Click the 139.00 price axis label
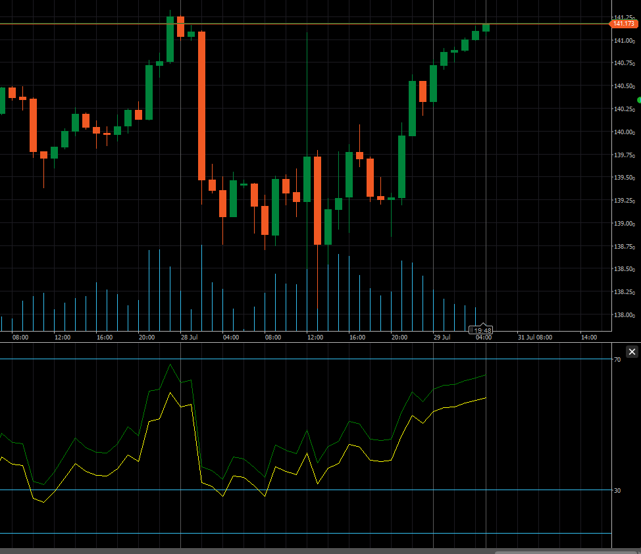 click(x=625, y=224)
